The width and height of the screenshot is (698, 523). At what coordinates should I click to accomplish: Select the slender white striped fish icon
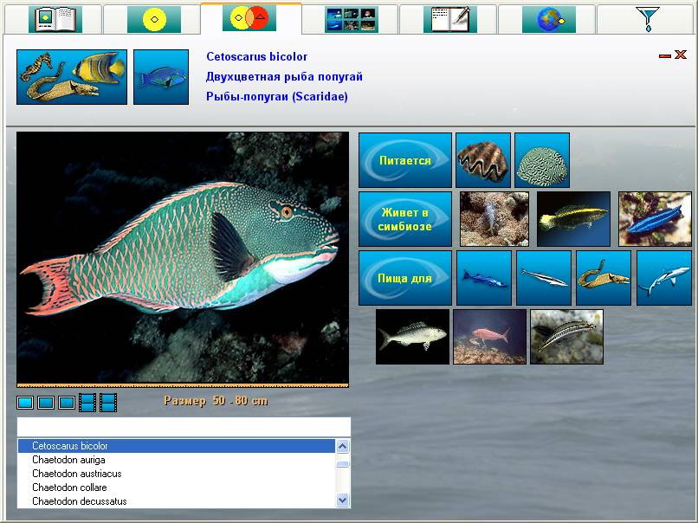544,278
